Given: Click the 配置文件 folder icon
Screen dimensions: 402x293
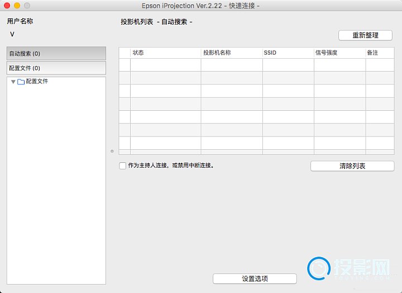Looking at the screenshot, I should point(21,82).
